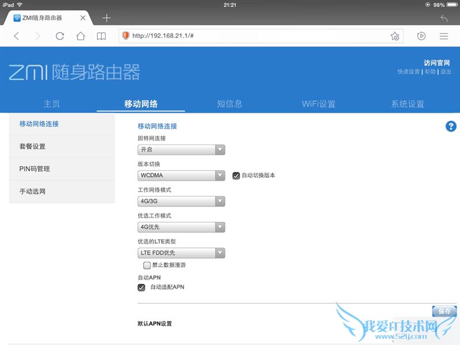460x345 pixels.
Task: Open the browser home icon
Action: [x=80, y=36]
